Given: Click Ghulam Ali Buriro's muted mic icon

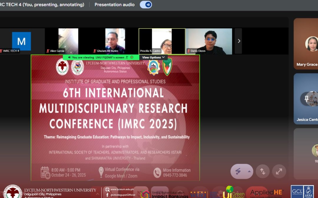Looking at the screenshot, I should [x=95, y=51].
